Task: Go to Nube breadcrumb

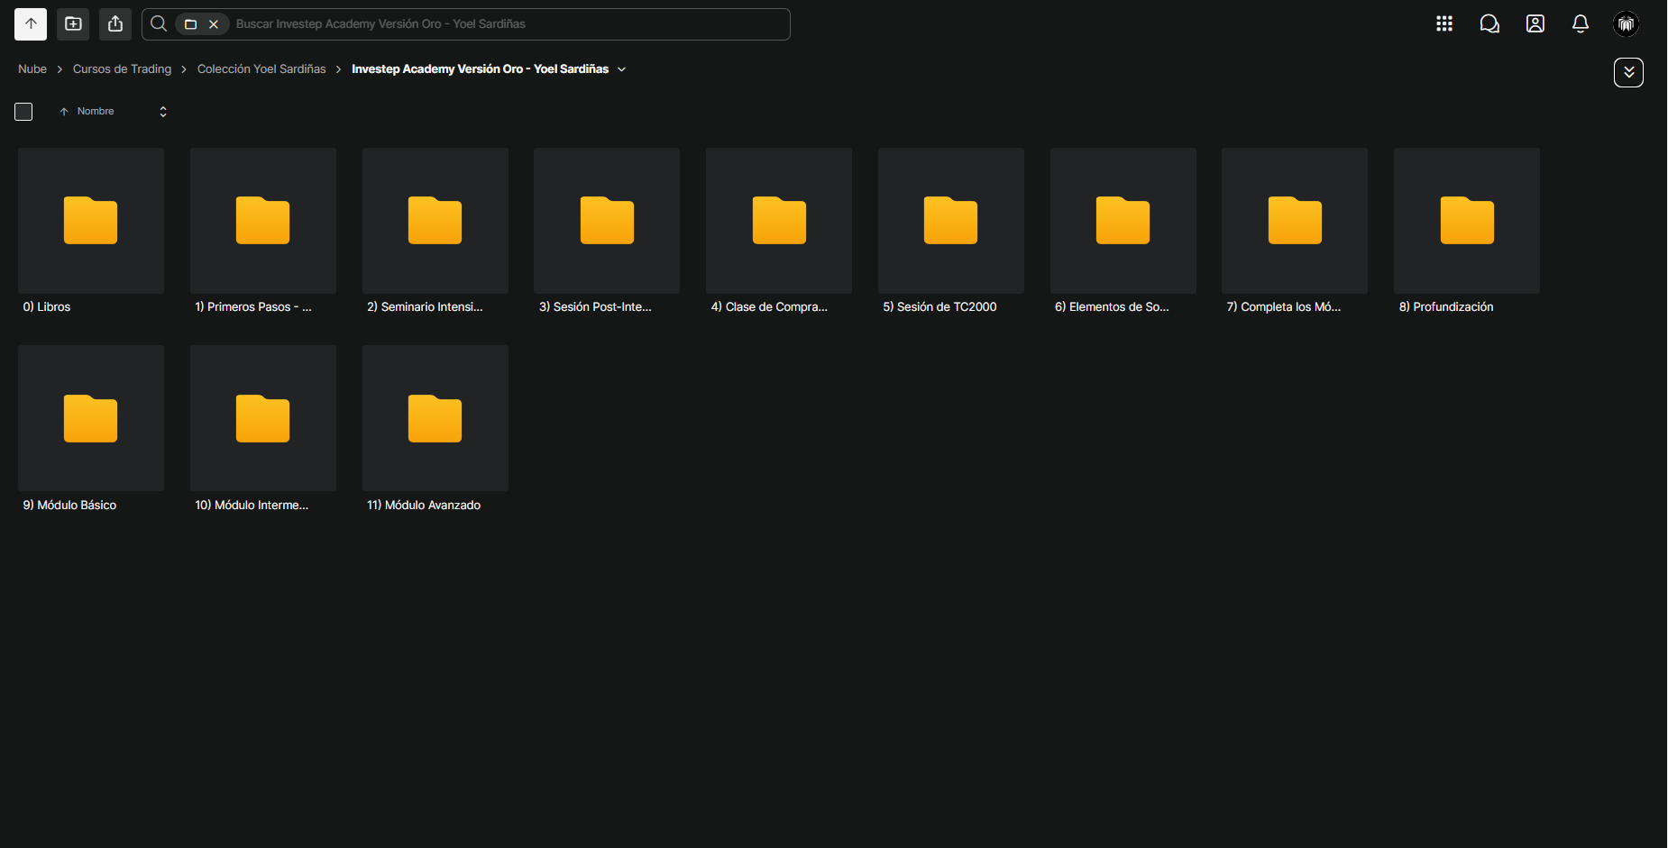Action: pos(32,69)
